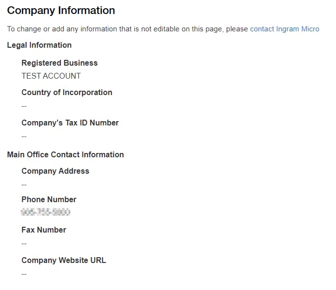The image size is (336, 290).
Task: Click the 'To change or add' instruction text
Action: [x=39, y=29]
